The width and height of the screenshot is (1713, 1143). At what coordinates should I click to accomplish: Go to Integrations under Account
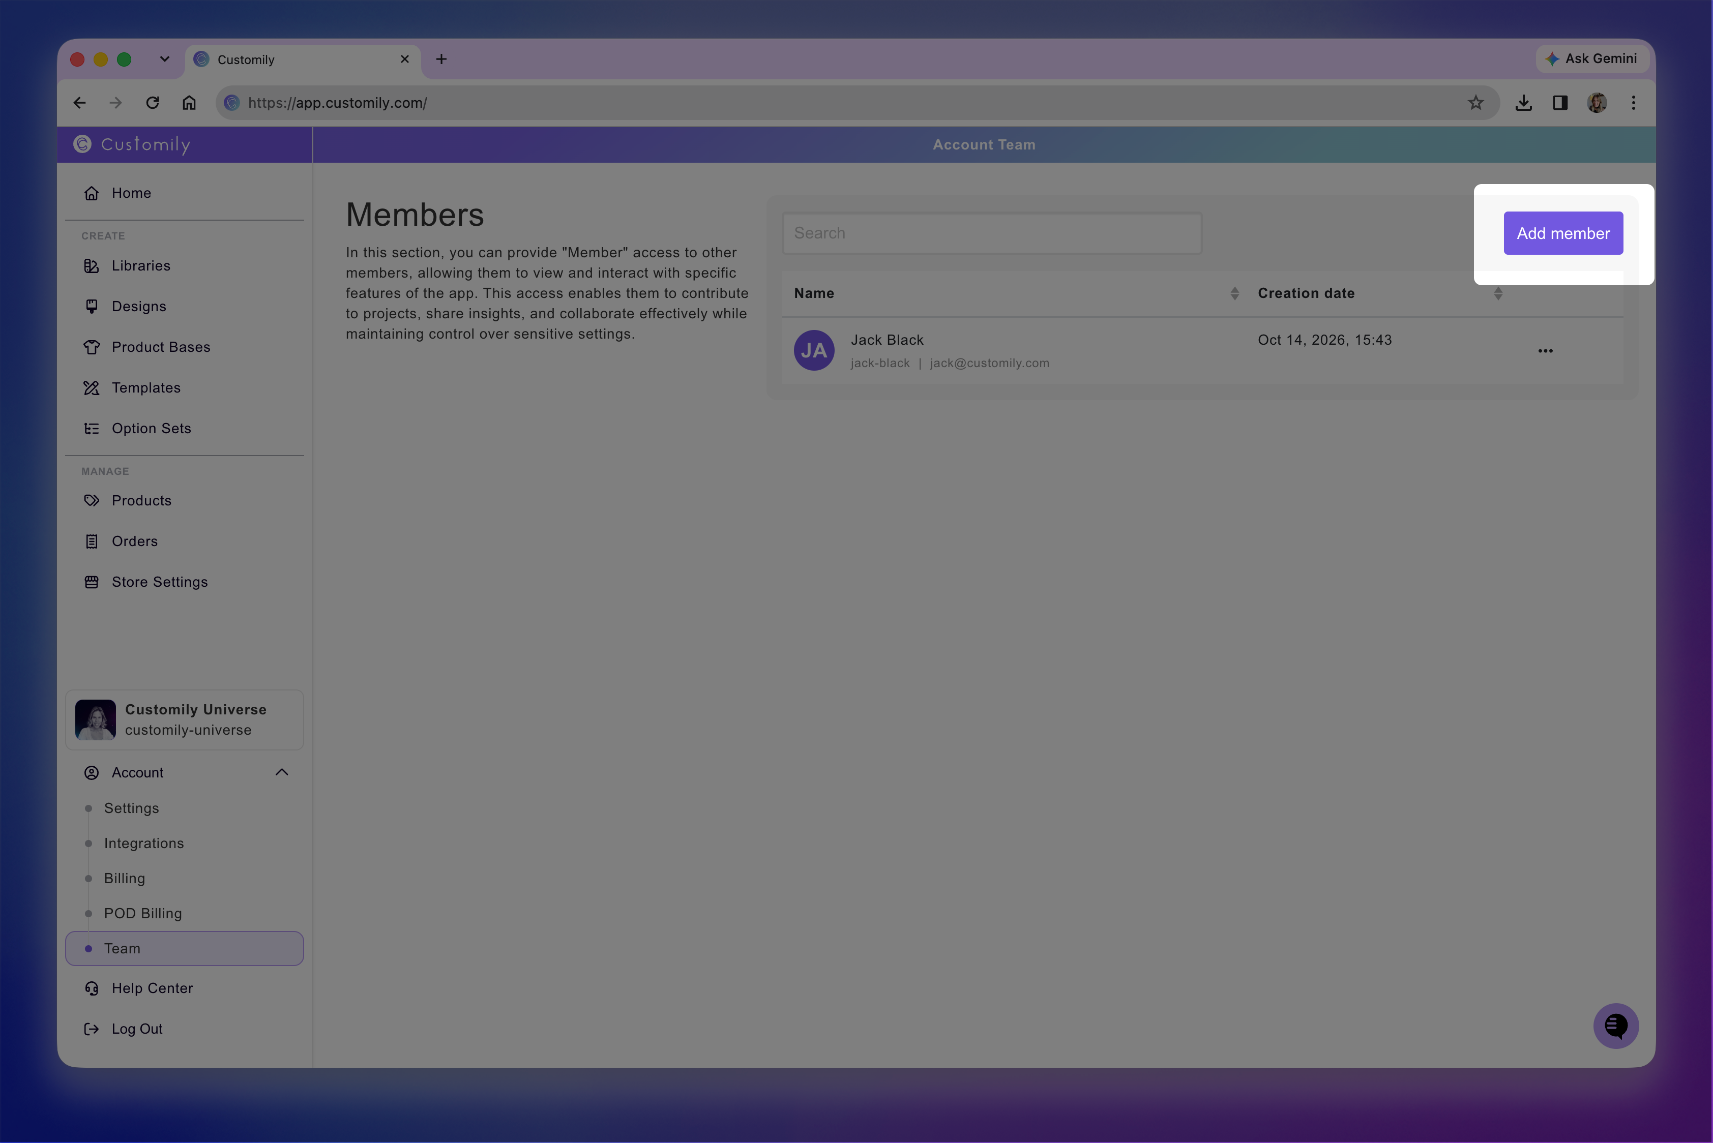coord(143,844)
